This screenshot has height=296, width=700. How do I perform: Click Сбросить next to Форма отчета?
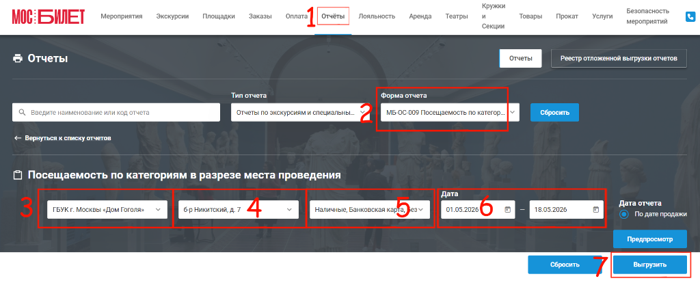[554, 113]
